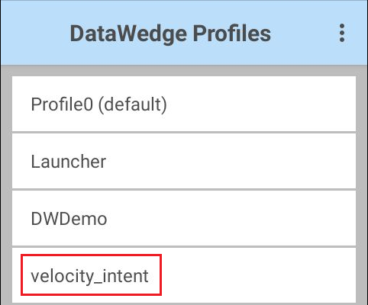Click the DataWedge Profiles title
368x305 pixels.
(x=170, y=34)
